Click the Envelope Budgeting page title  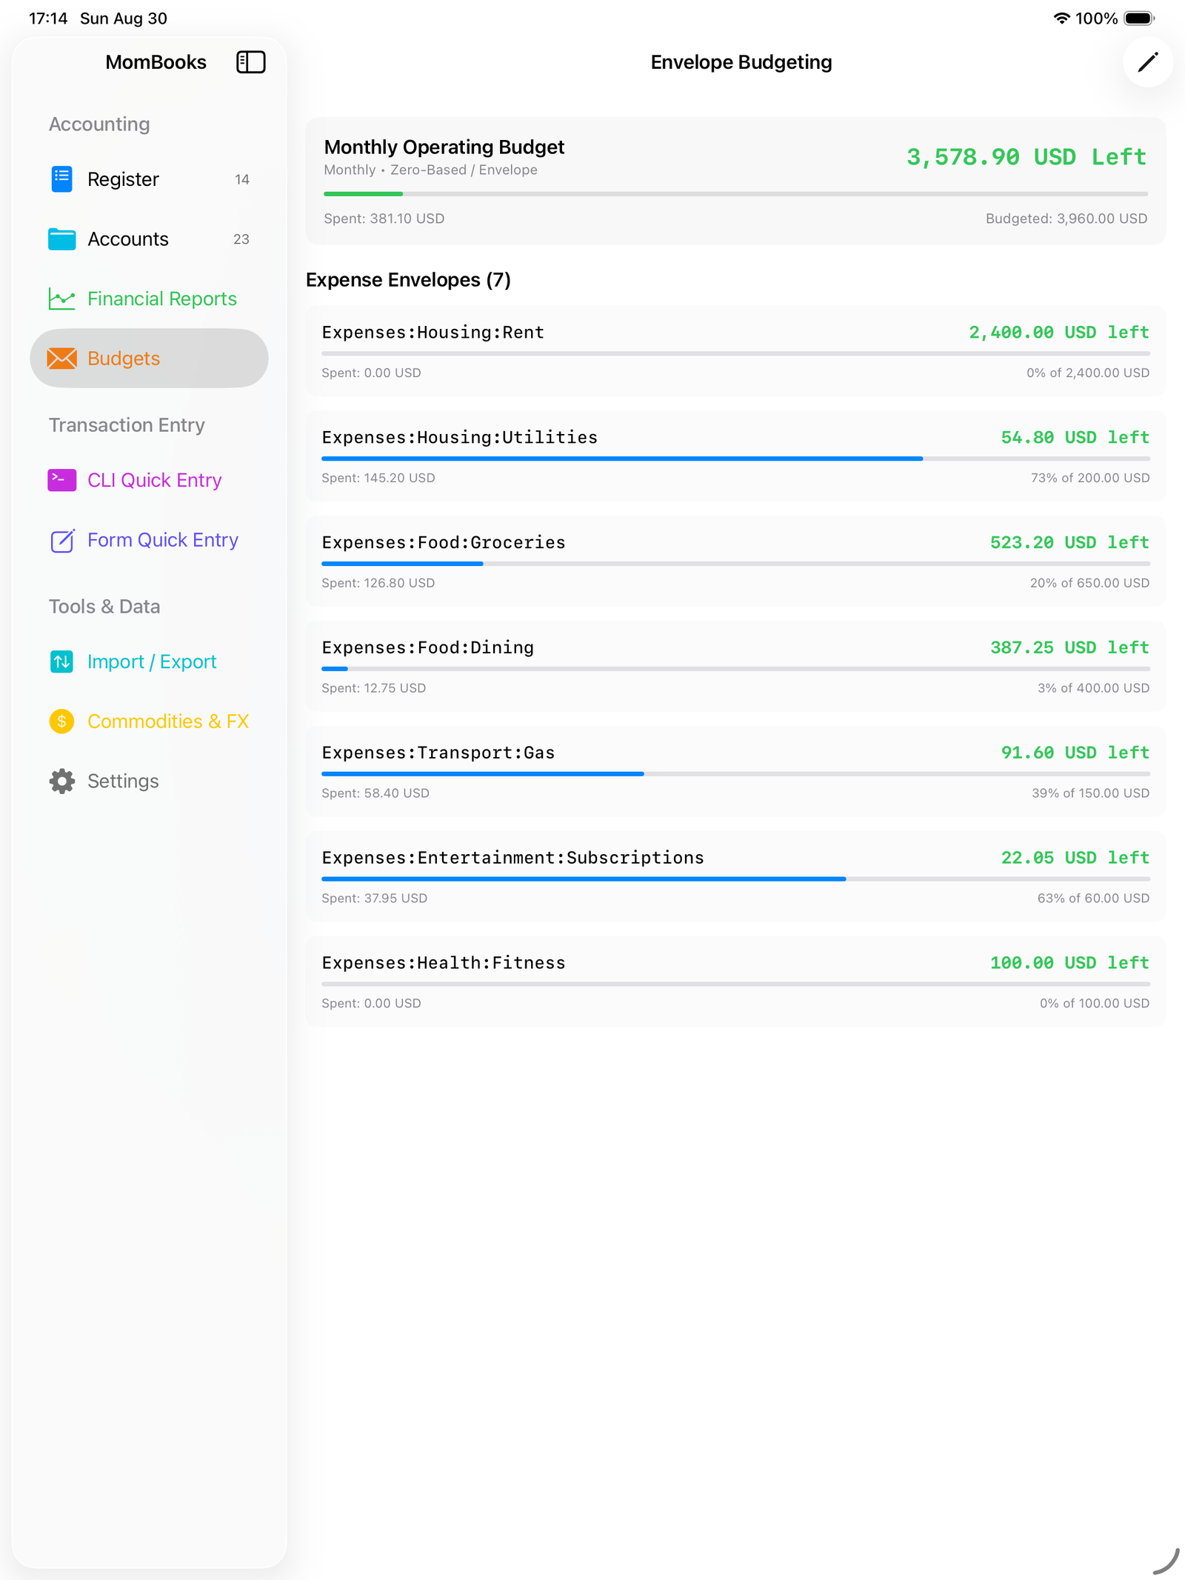(x=741, y=62)
